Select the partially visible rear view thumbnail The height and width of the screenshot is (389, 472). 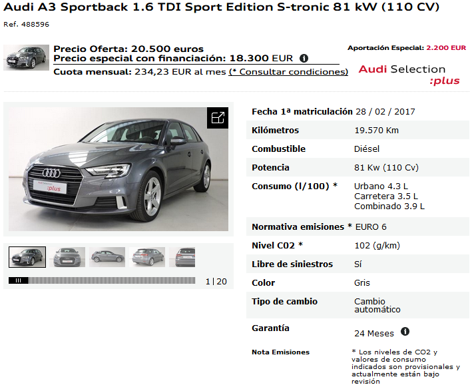click(182, 257)
